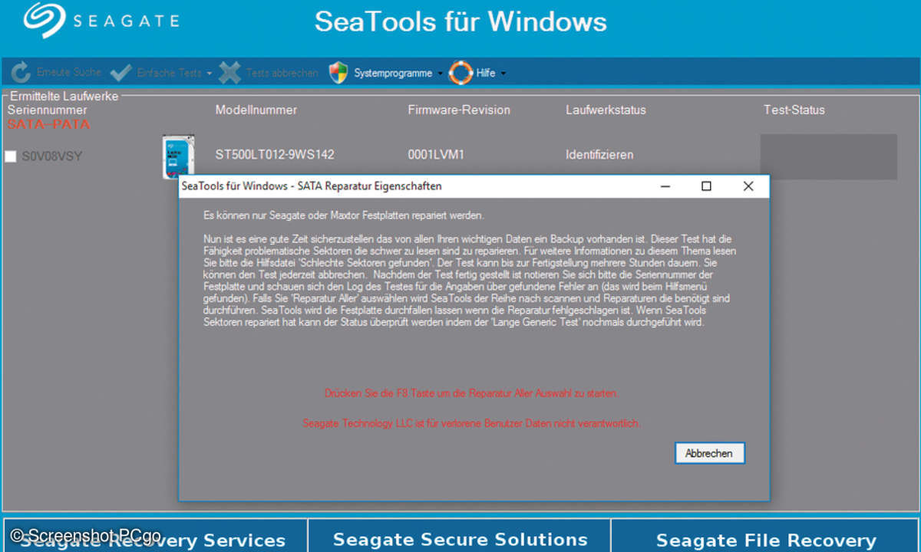This screenshot has width=921, height=552.
Task: Click the Modellnummer column header
Action: click(x=256, y=110)
